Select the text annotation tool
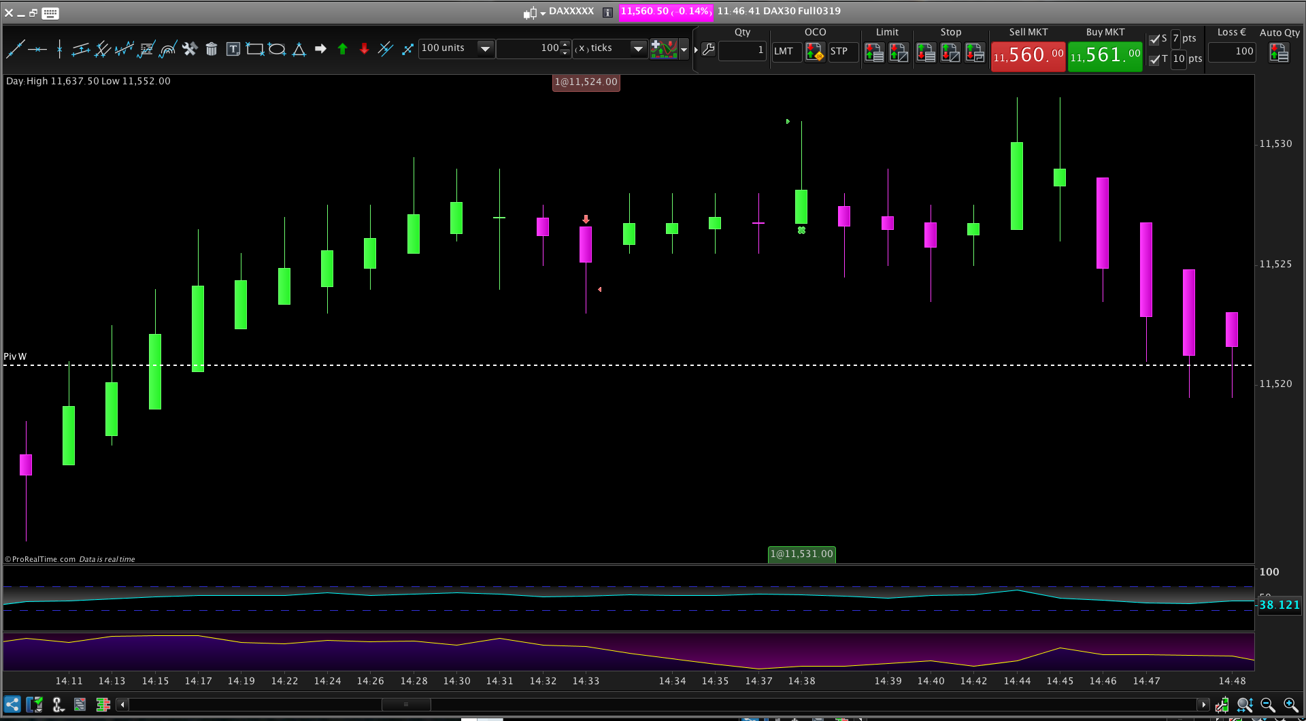Image resolution: width=1306 pixels, height=721 pixels. click(x=233, y=49)
